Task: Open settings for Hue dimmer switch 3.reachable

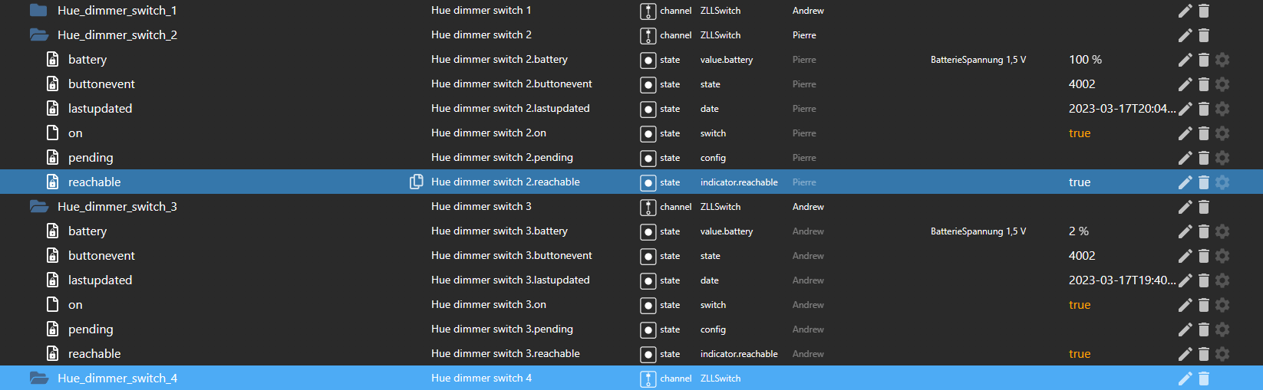Action: click(x=1222, y=354)
